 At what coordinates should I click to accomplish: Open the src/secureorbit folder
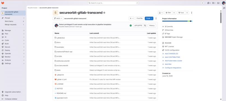(63, 66)
